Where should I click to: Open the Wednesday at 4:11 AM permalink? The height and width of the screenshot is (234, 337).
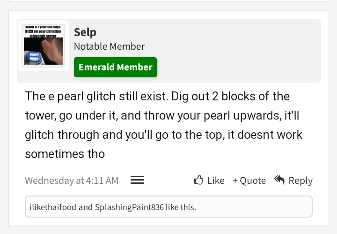(x=72, y=181)
